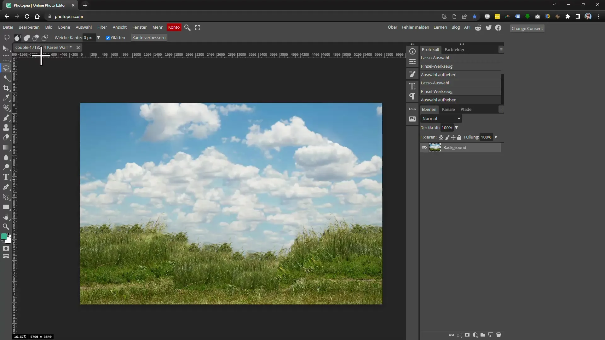Select the Eraser tool

[x=6, y=137]
